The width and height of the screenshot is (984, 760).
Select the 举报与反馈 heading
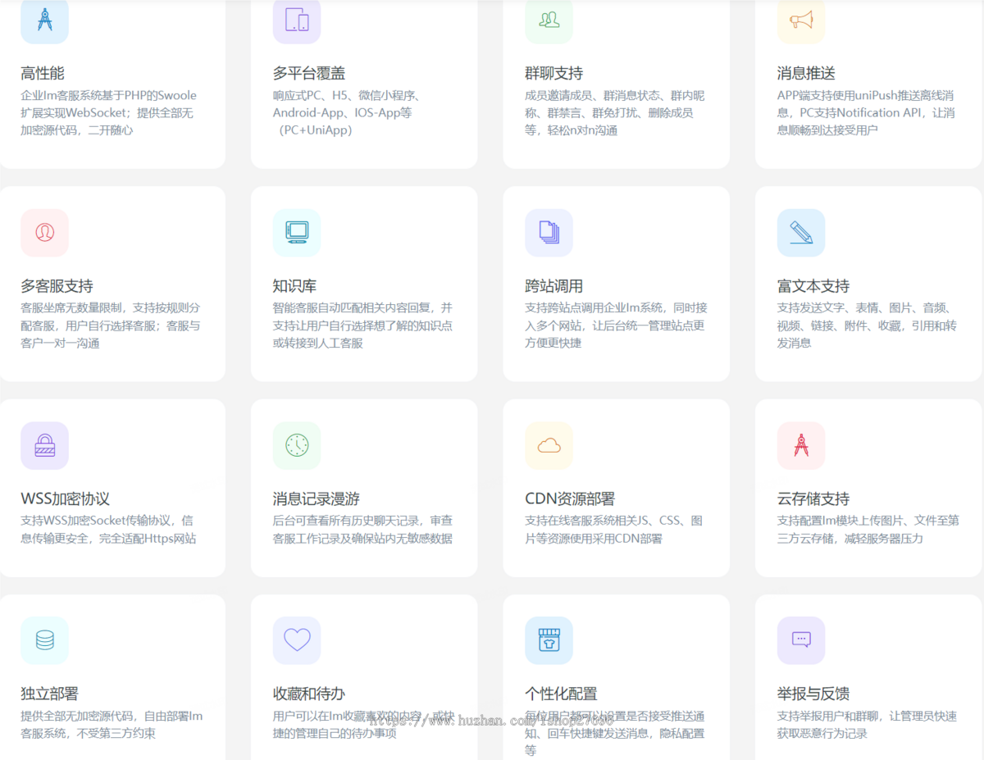813,694
